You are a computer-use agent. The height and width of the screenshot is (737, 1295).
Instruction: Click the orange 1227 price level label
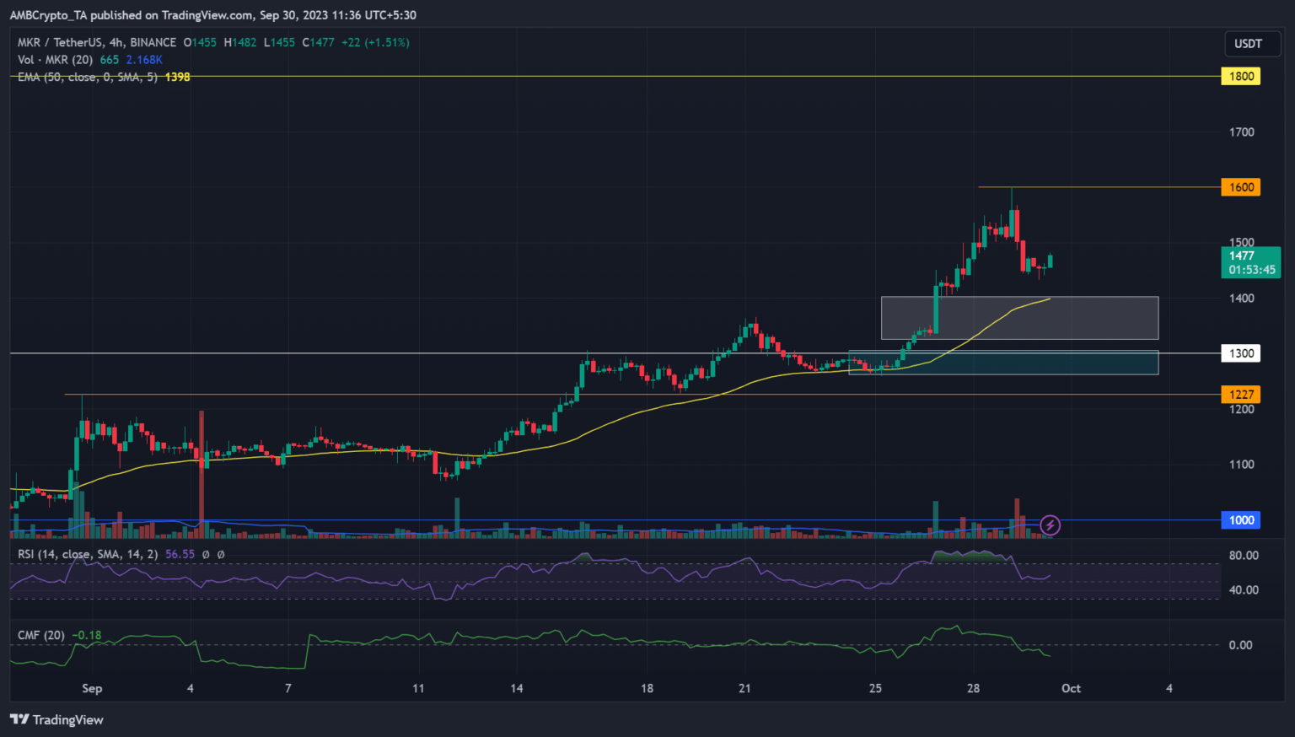pyautogui.click(x=1240, y=395)
